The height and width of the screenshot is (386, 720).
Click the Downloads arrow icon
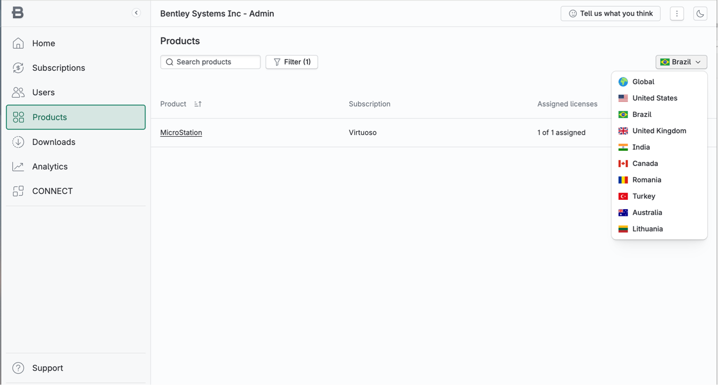coord(18,142)
